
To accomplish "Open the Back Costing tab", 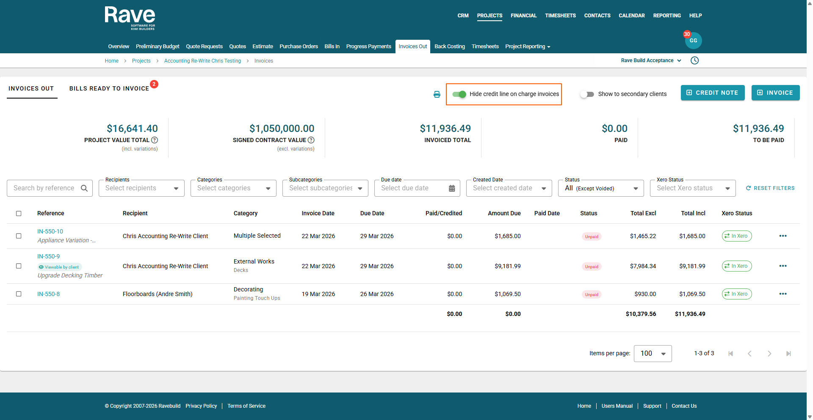I will [x=449, y=47].
